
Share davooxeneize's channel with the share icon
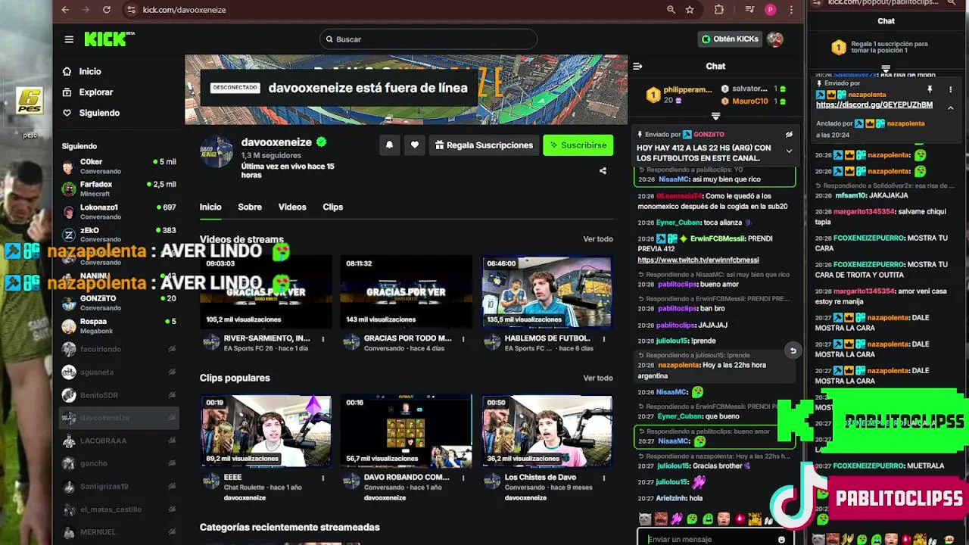point(603,171)
